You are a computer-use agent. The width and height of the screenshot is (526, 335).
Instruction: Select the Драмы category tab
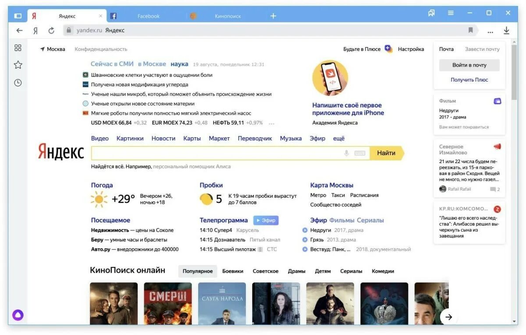[297, 271]
